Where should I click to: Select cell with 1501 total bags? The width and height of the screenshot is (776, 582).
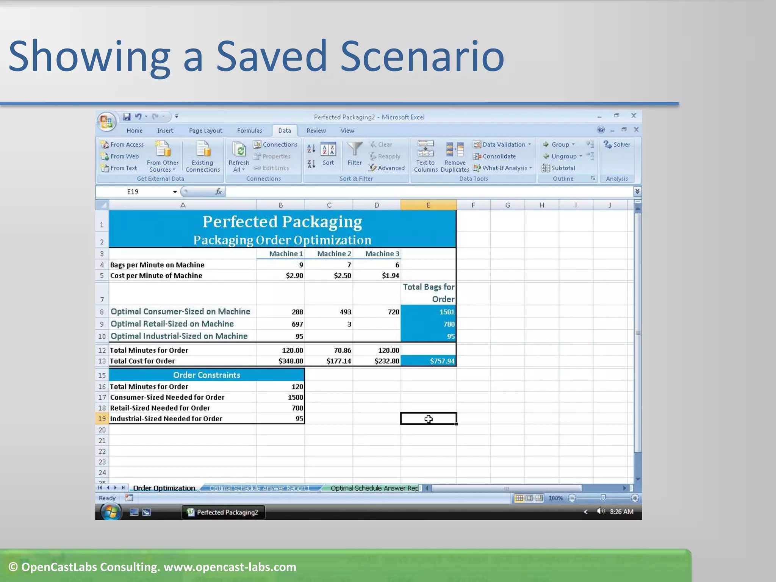tap(429, 311)
